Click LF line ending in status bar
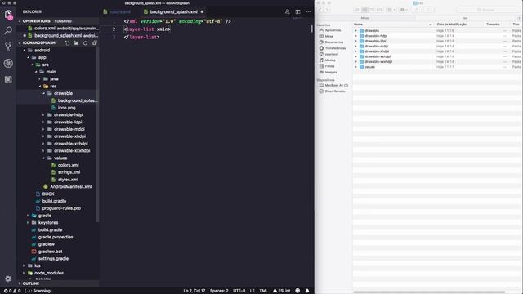The height and width of the screenshot is (294, 523). pyautogui.click(x=253, y=291)
